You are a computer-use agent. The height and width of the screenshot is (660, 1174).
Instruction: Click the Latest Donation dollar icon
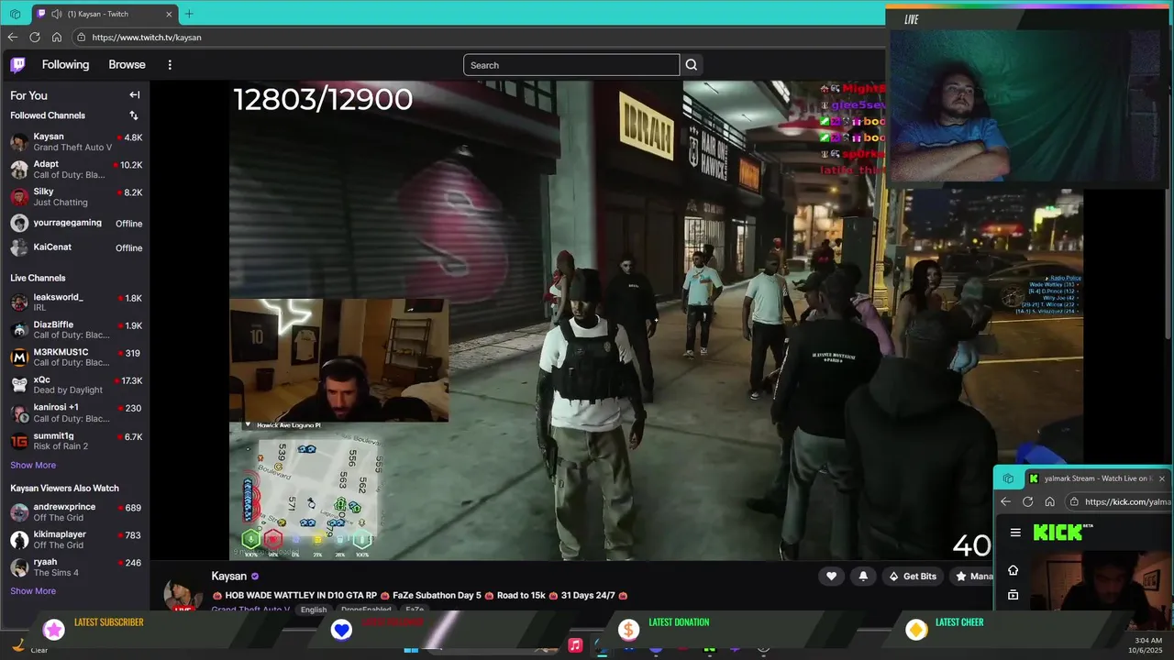(628, 630)
